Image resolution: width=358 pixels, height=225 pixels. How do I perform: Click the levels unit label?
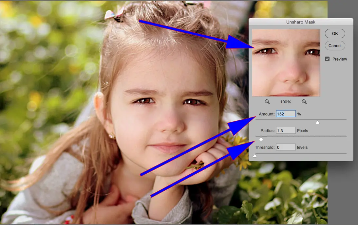[x=302, y=147]
